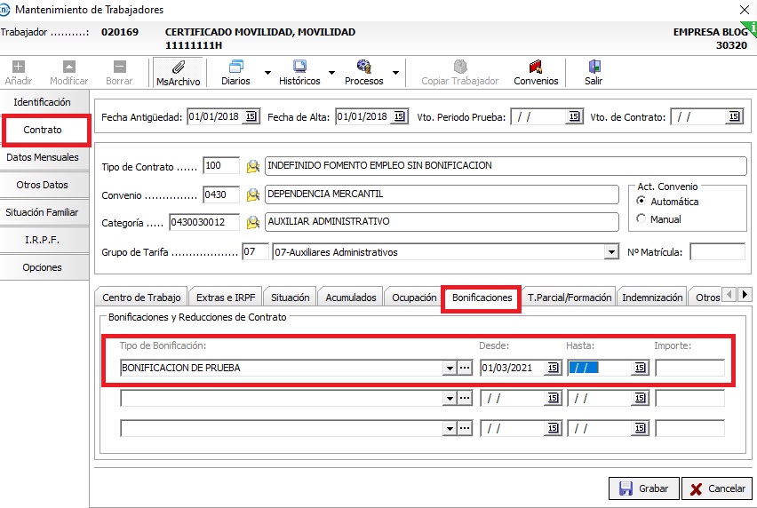Image resolution: width=757 pixels, height=508 pixels.
Task: Click the Grabar save button
Action: [644, 488]
